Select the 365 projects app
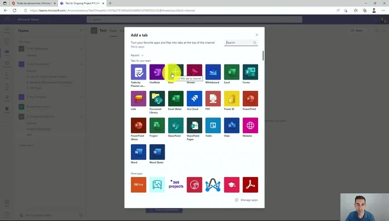 coord(176,185)
